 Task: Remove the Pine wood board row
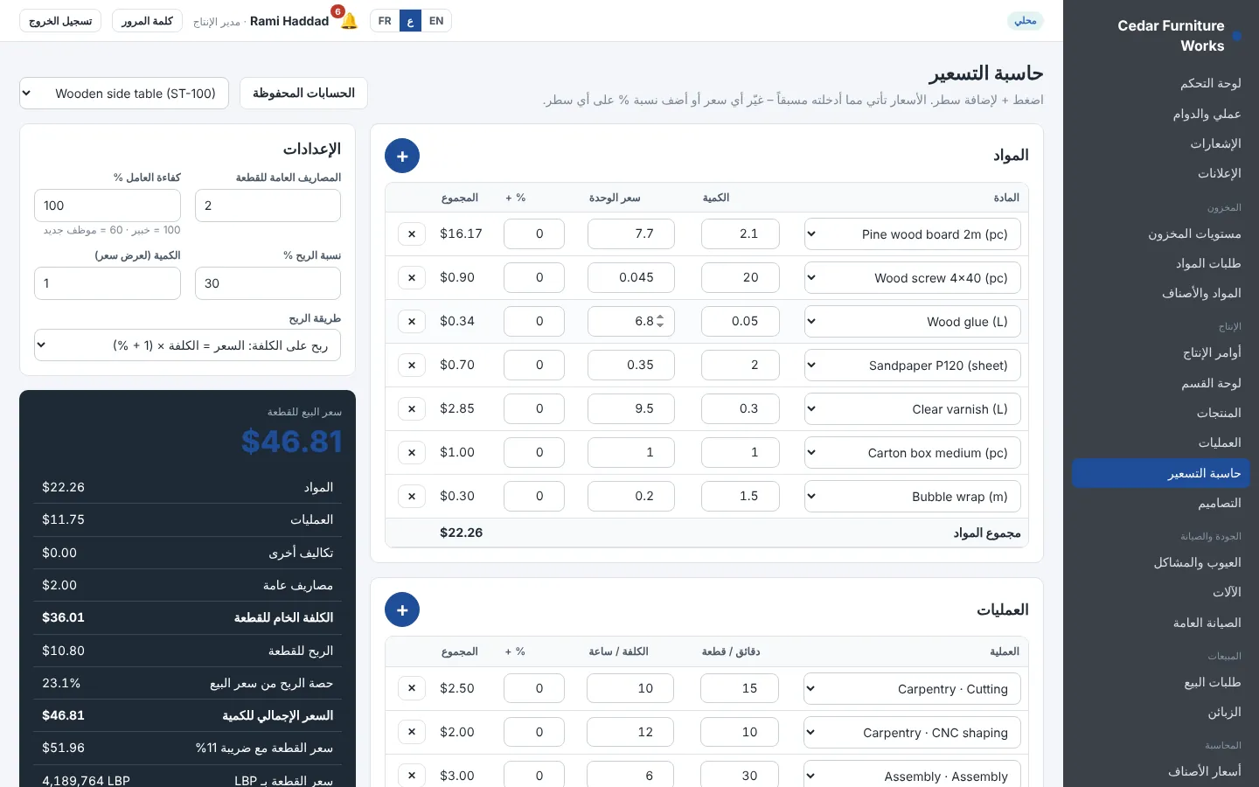coord(412,234)
